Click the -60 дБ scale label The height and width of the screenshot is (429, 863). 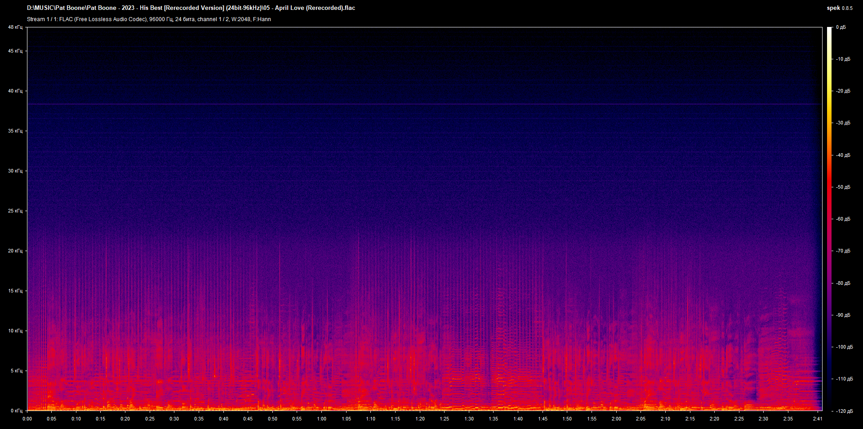click(x=843, y=219)
